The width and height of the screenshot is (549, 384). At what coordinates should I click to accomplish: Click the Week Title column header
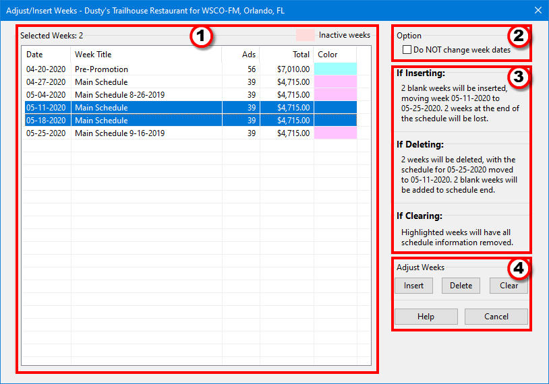click(x=93, y=55)
